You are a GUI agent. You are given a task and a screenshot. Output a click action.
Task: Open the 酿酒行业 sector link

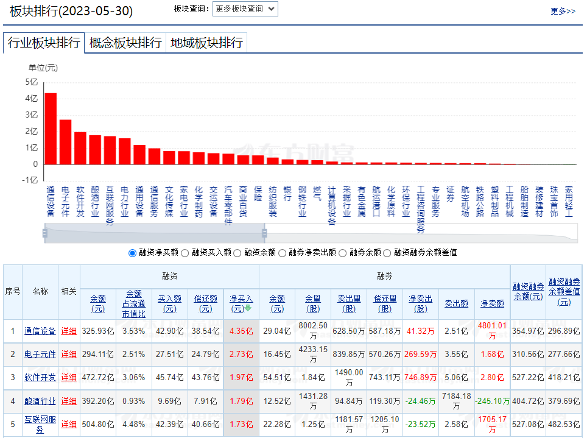tap(40, 401)
